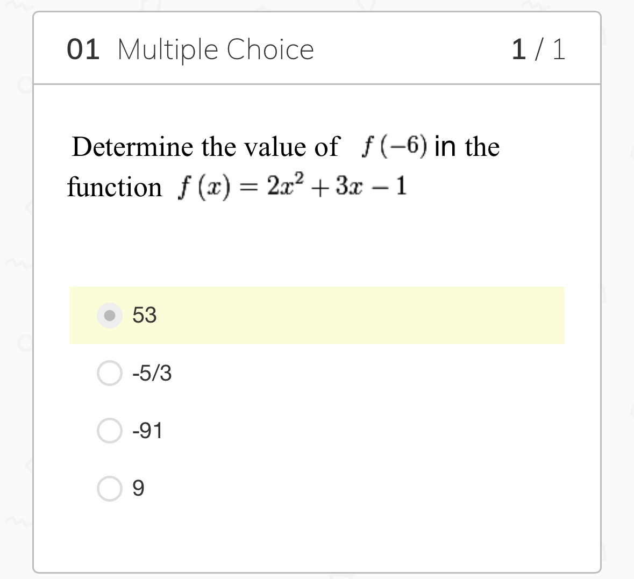Click the "-91" answer label
The height and width of the screenshot is (579, 634).
pos(147,431)
